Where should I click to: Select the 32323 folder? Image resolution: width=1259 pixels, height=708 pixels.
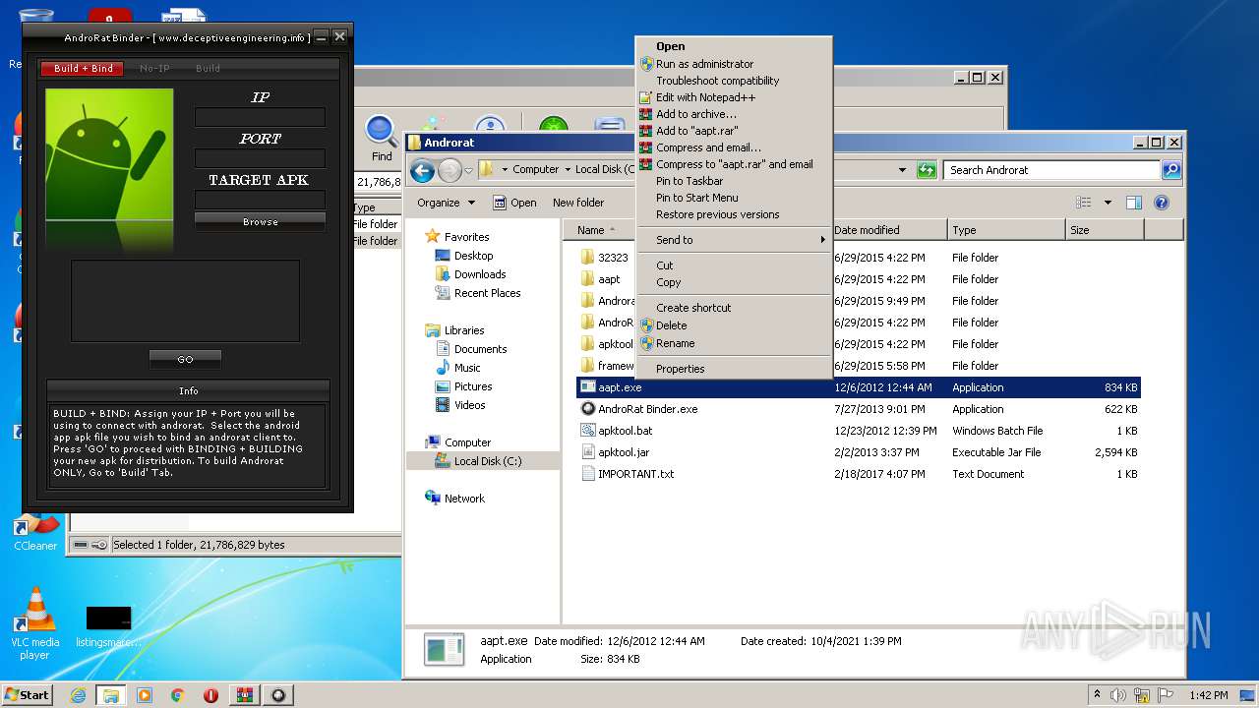613,258
